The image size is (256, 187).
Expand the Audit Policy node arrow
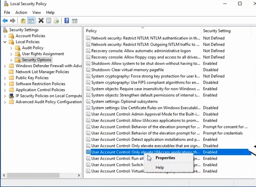pos(11,48)
